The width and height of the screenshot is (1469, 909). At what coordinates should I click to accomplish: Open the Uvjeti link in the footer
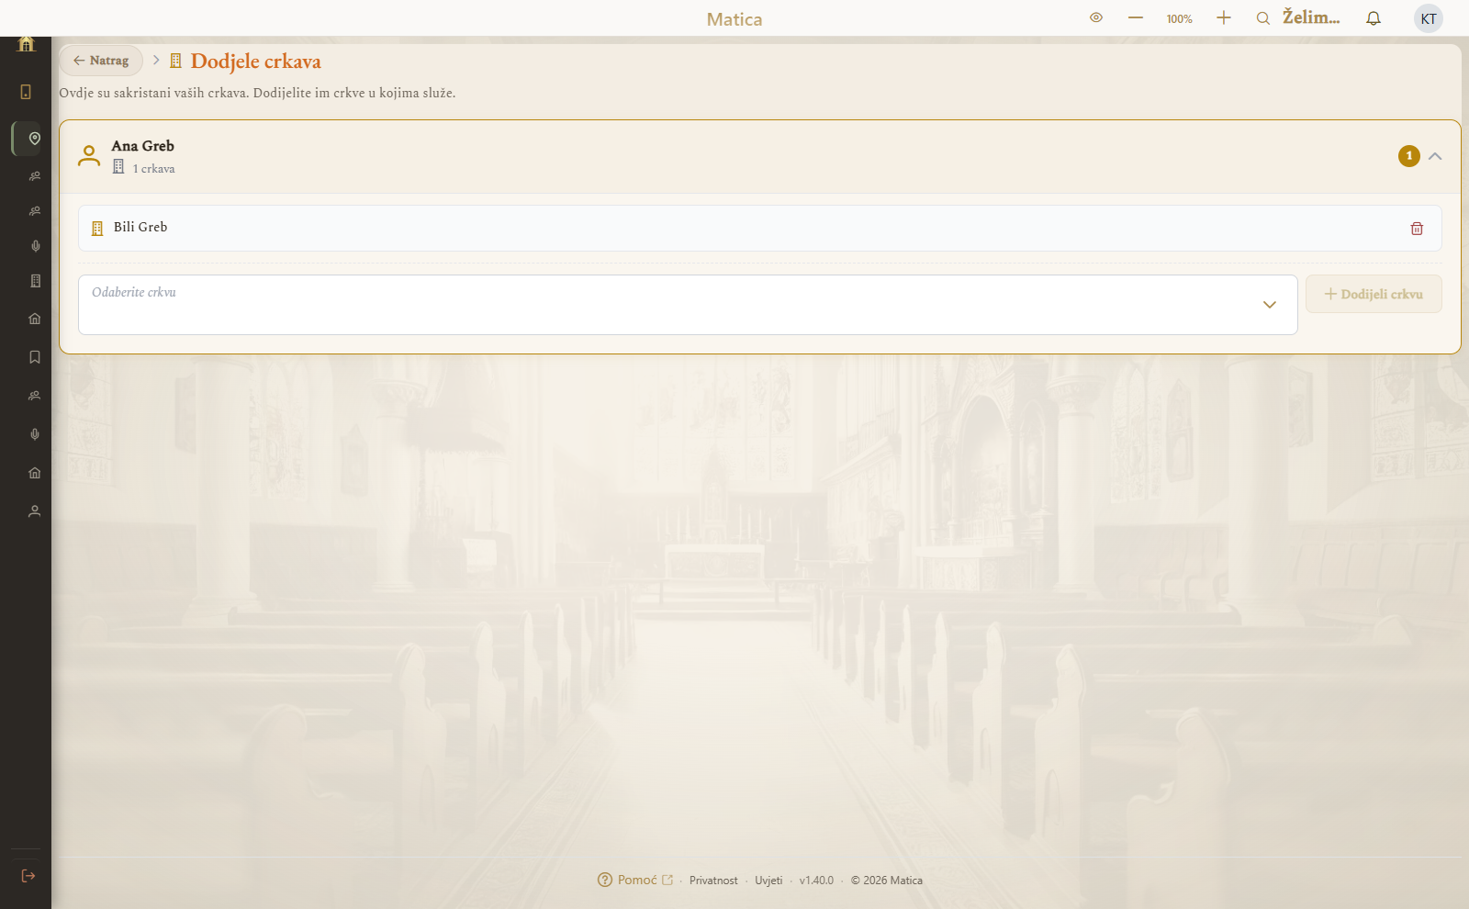(x=768, y=881)
